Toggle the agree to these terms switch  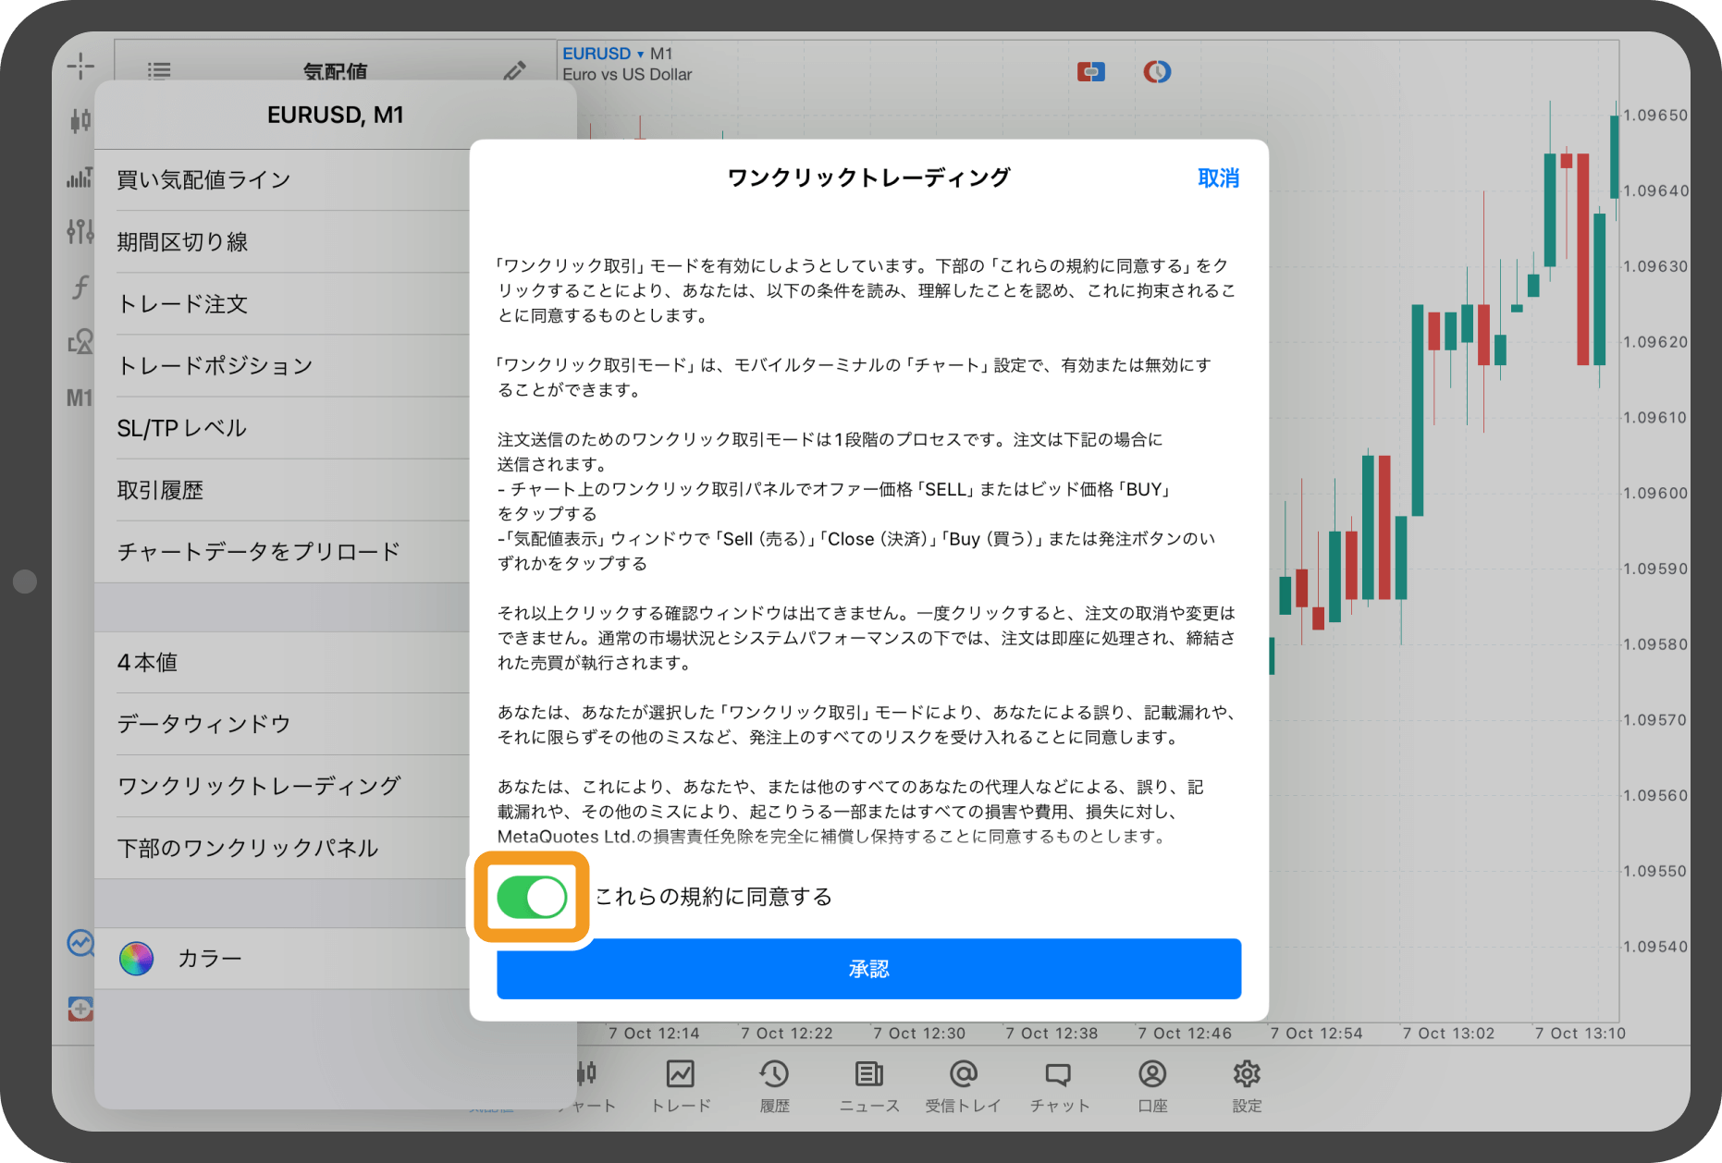point(532,897)
